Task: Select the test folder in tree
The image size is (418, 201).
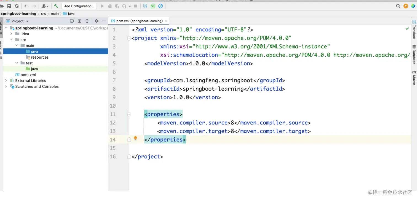Action: tap(29, 63)
